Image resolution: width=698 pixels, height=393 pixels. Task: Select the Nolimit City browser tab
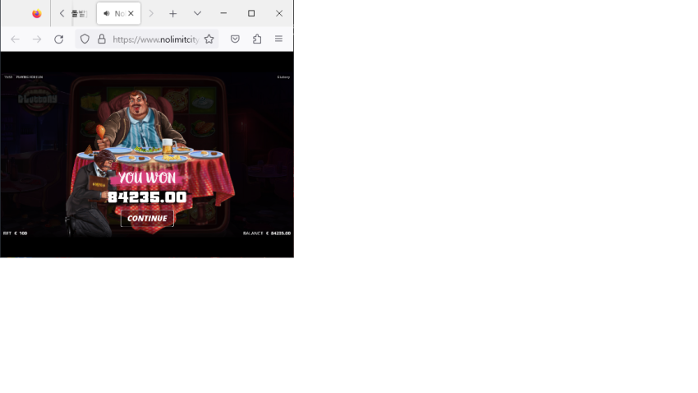(x=118, y=14)
